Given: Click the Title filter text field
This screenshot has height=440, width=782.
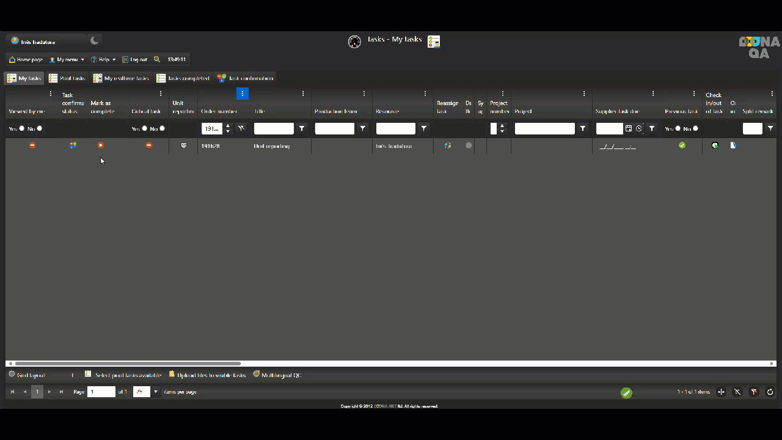Looking at the screenshot, I should (274, 128).
